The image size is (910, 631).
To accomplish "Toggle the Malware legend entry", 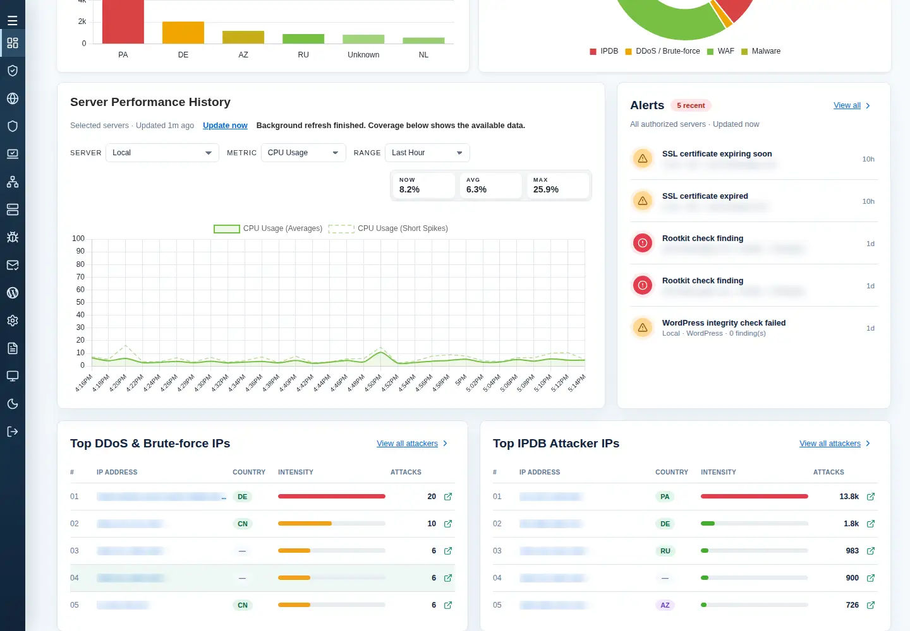I will tap(761, 51).
